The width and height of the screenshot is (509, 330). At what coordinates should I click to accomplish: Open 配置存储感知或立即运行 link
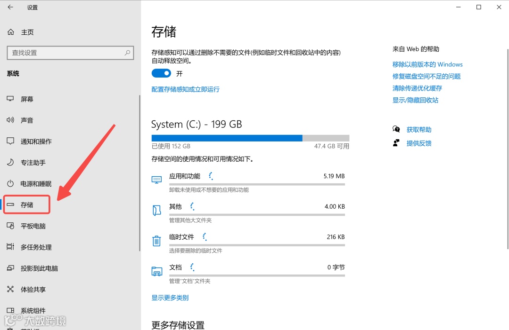tap(185, 89)
